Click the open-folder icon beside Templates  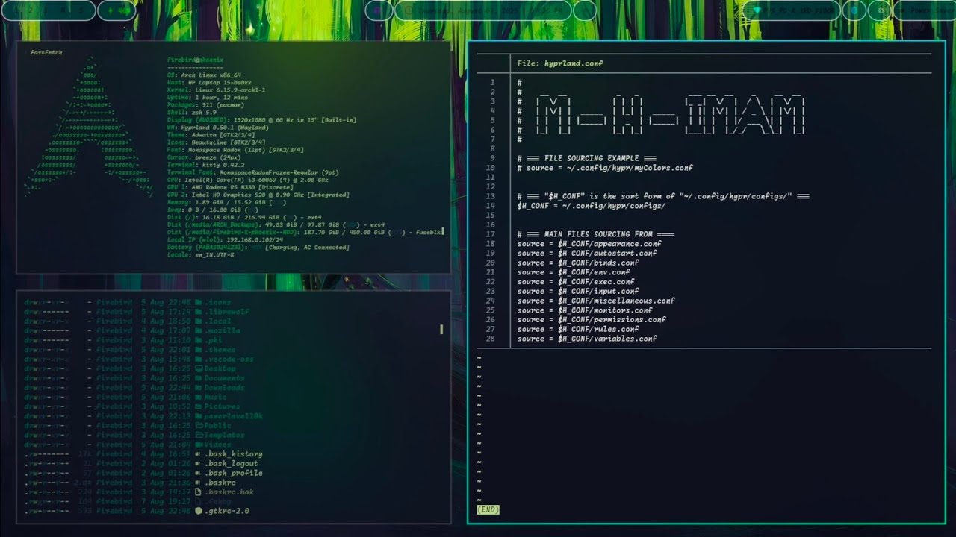pyautogui.click(x=199, y=435)
